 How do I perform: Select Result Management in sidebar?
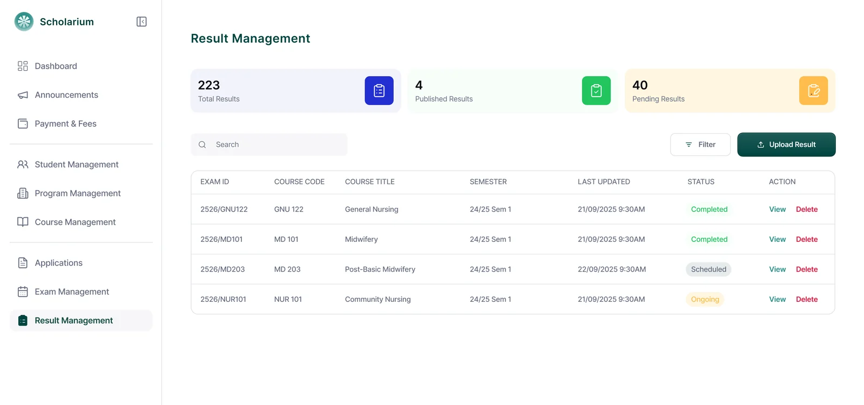point(81,320)
